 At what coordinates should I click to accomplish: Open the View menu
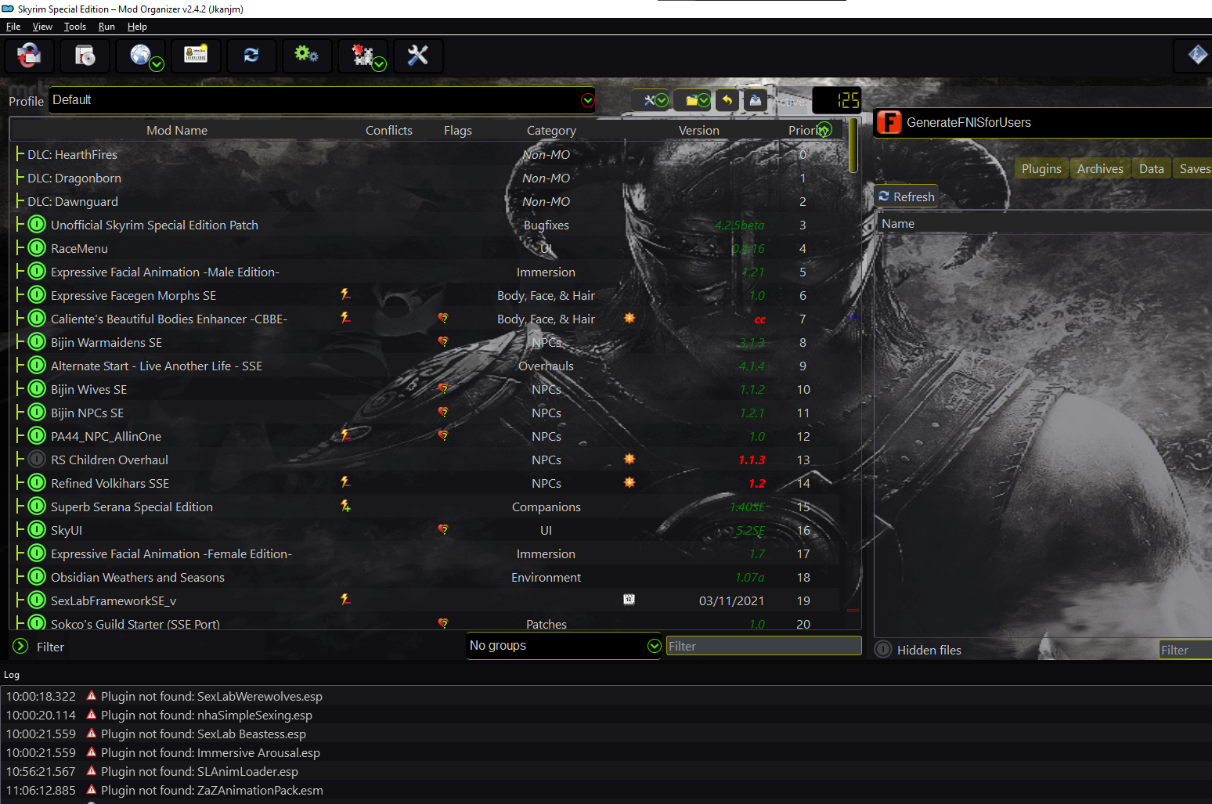click(42, 27)
